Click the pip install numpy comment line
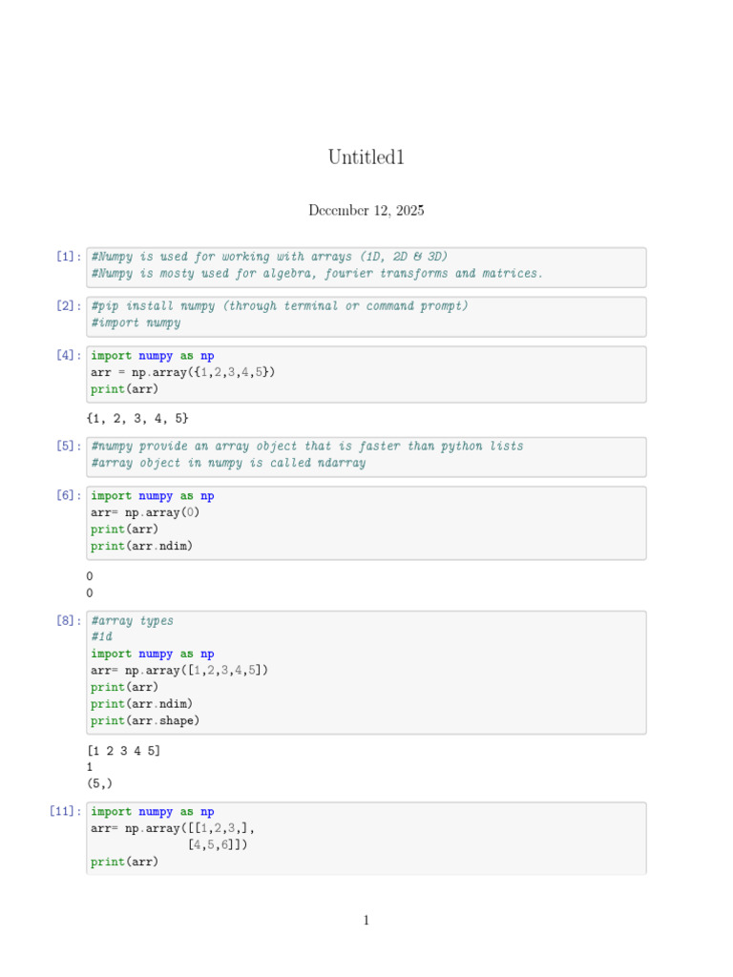 pos(280,306)
